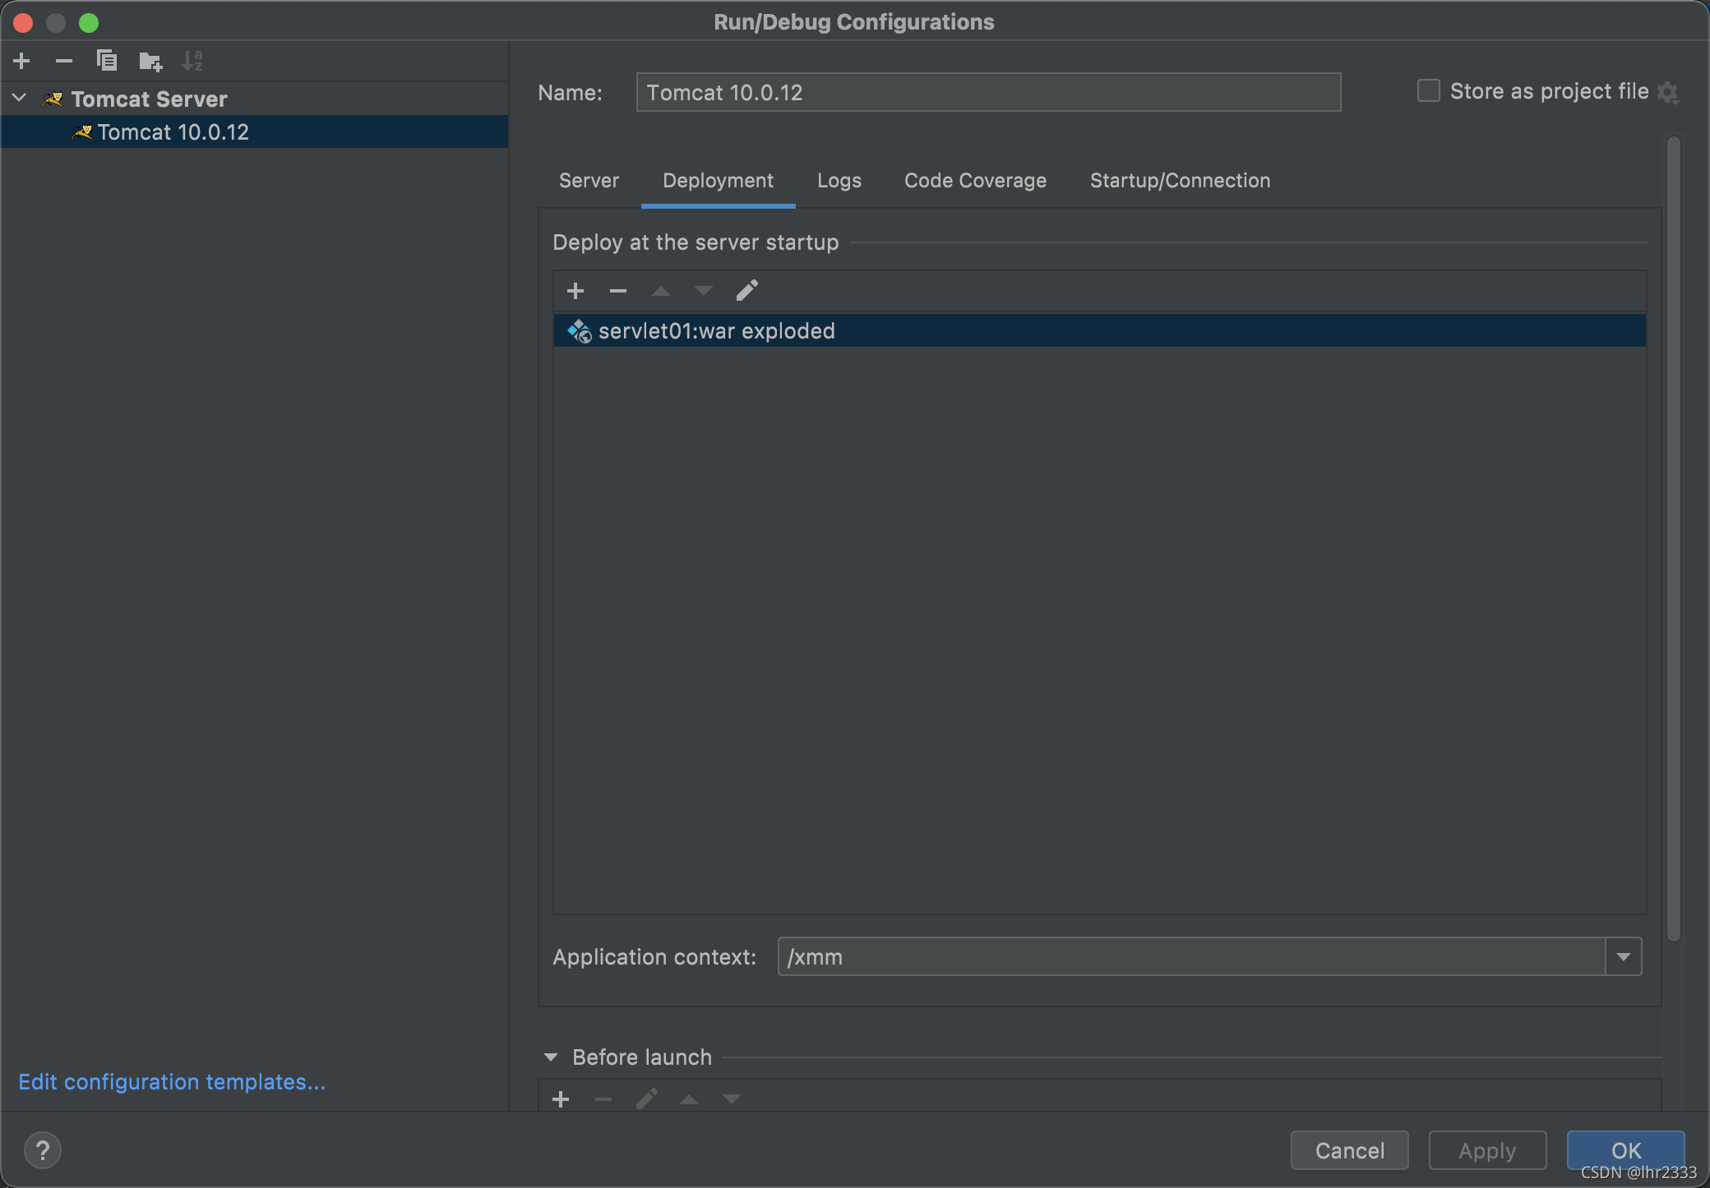
Task: Collapse the Tomcat Server tree node
Action: tap(20, 99)
